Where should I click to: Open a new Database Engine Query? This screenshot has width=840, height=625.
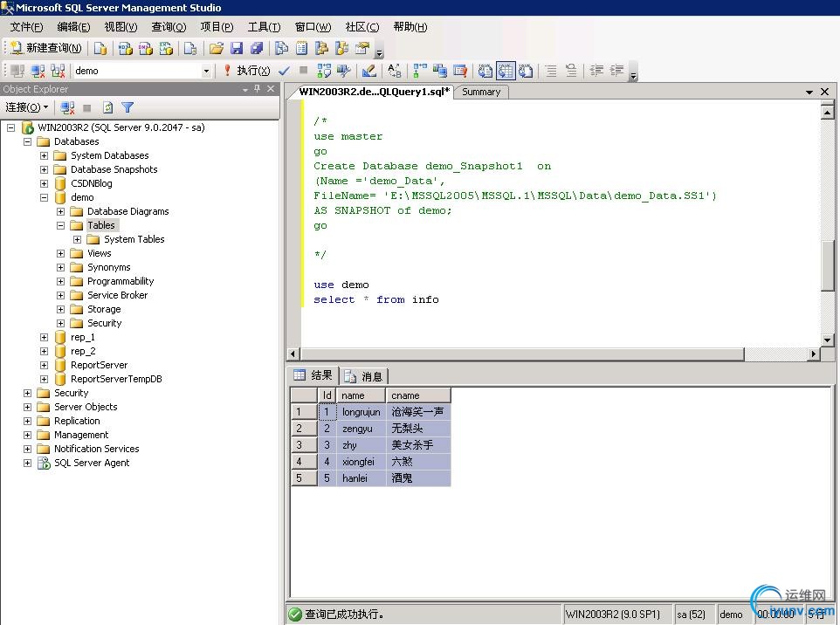pyautogui.click(x=100, y=48)
